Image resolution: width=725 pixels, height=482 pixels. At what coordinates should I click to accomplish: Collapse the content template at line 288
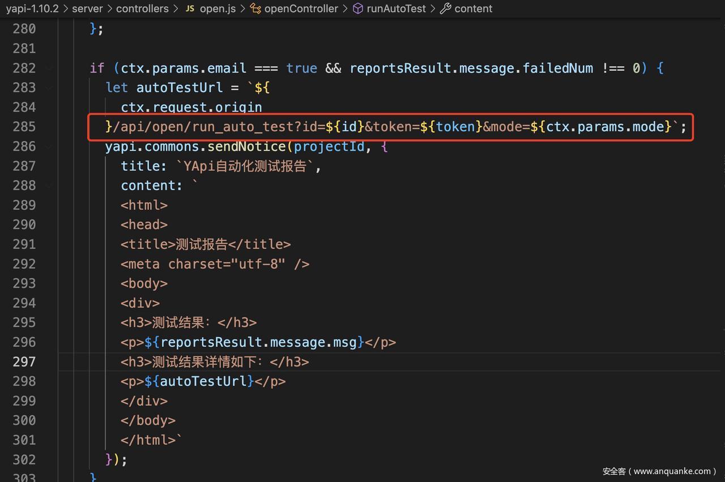point(49,186)
